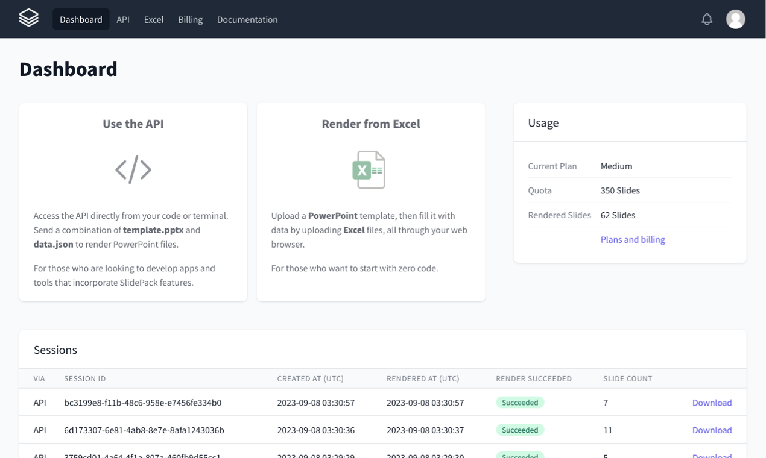Click Succeeded badge for session 6d173307
Screen dimensions: 766x458
point(520,430)
